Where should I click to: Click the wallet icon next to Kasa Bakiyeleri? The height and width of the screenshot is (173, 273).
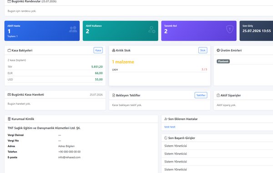[x=9, y=51]
